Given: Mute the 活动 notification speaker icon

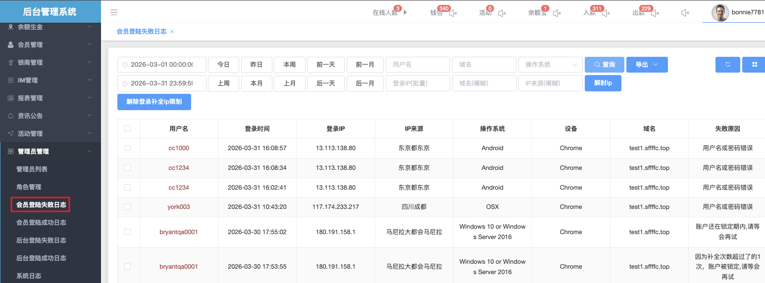Looking at the screenshot, I should (502, 13).
